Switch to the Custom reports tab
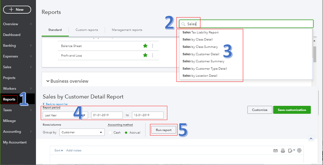Image resolution: width=323 pixels, height=165 pixels. pos(87,30)
